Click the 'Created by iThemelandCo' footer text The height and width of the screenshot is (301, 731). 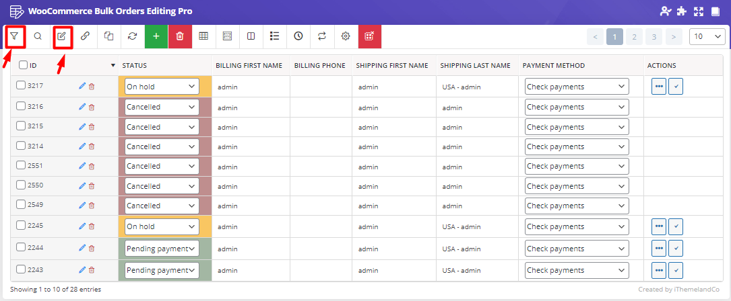(x=679, y=290)
